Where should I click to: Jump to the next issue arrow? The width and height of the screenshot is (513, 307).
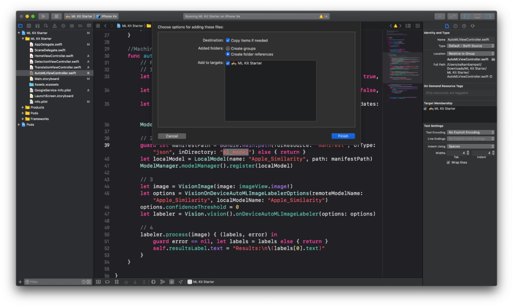click(400, 26)
